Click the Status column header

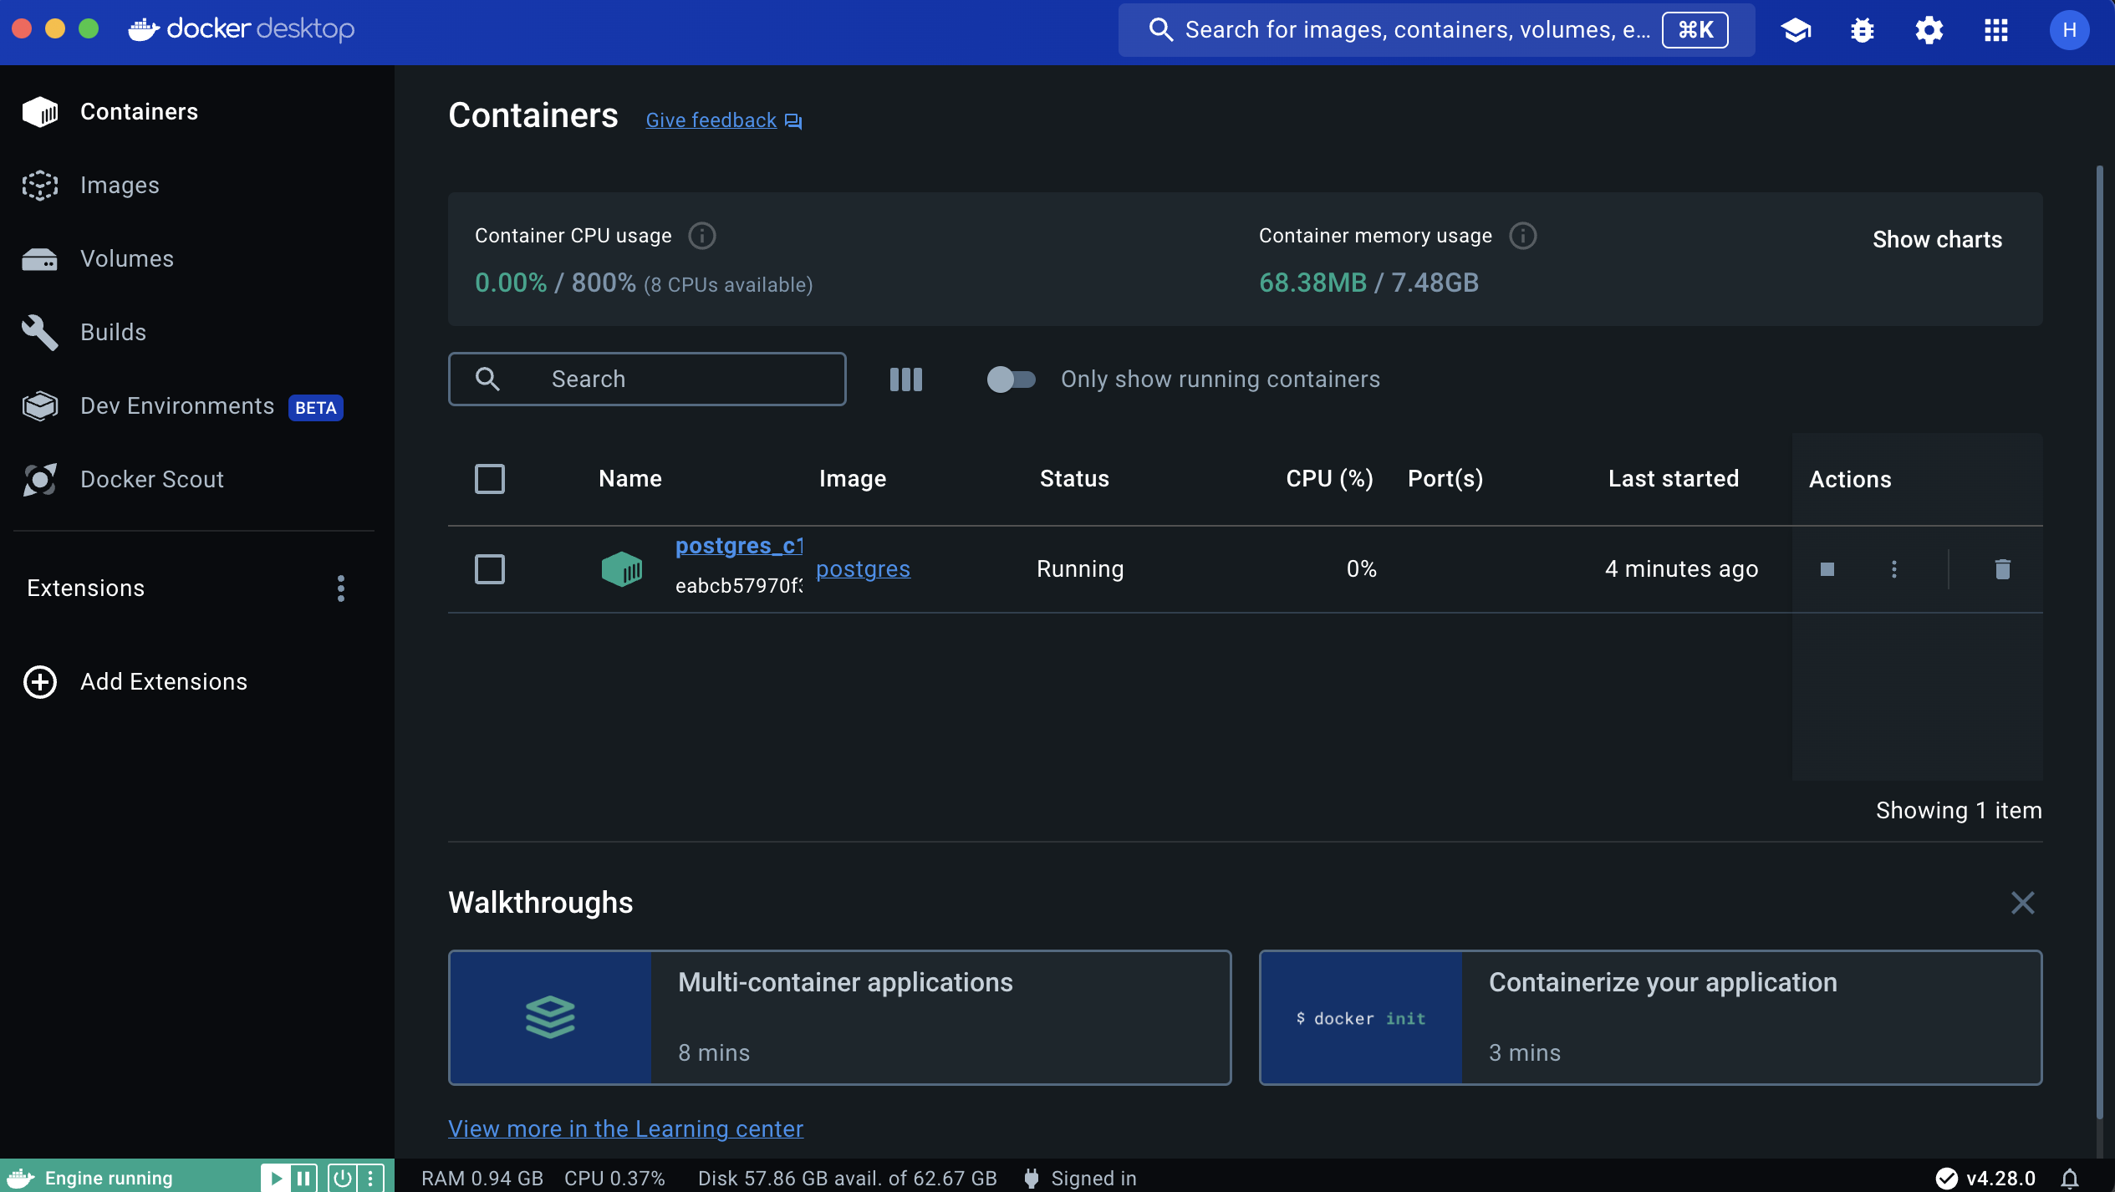pos(1074,479)
